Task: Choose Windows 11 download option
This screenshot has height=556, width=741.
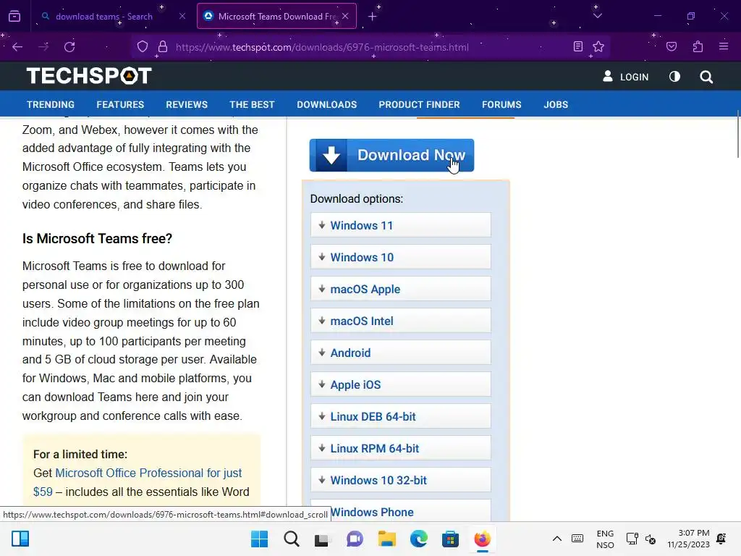Action: [x=401, y=225]
